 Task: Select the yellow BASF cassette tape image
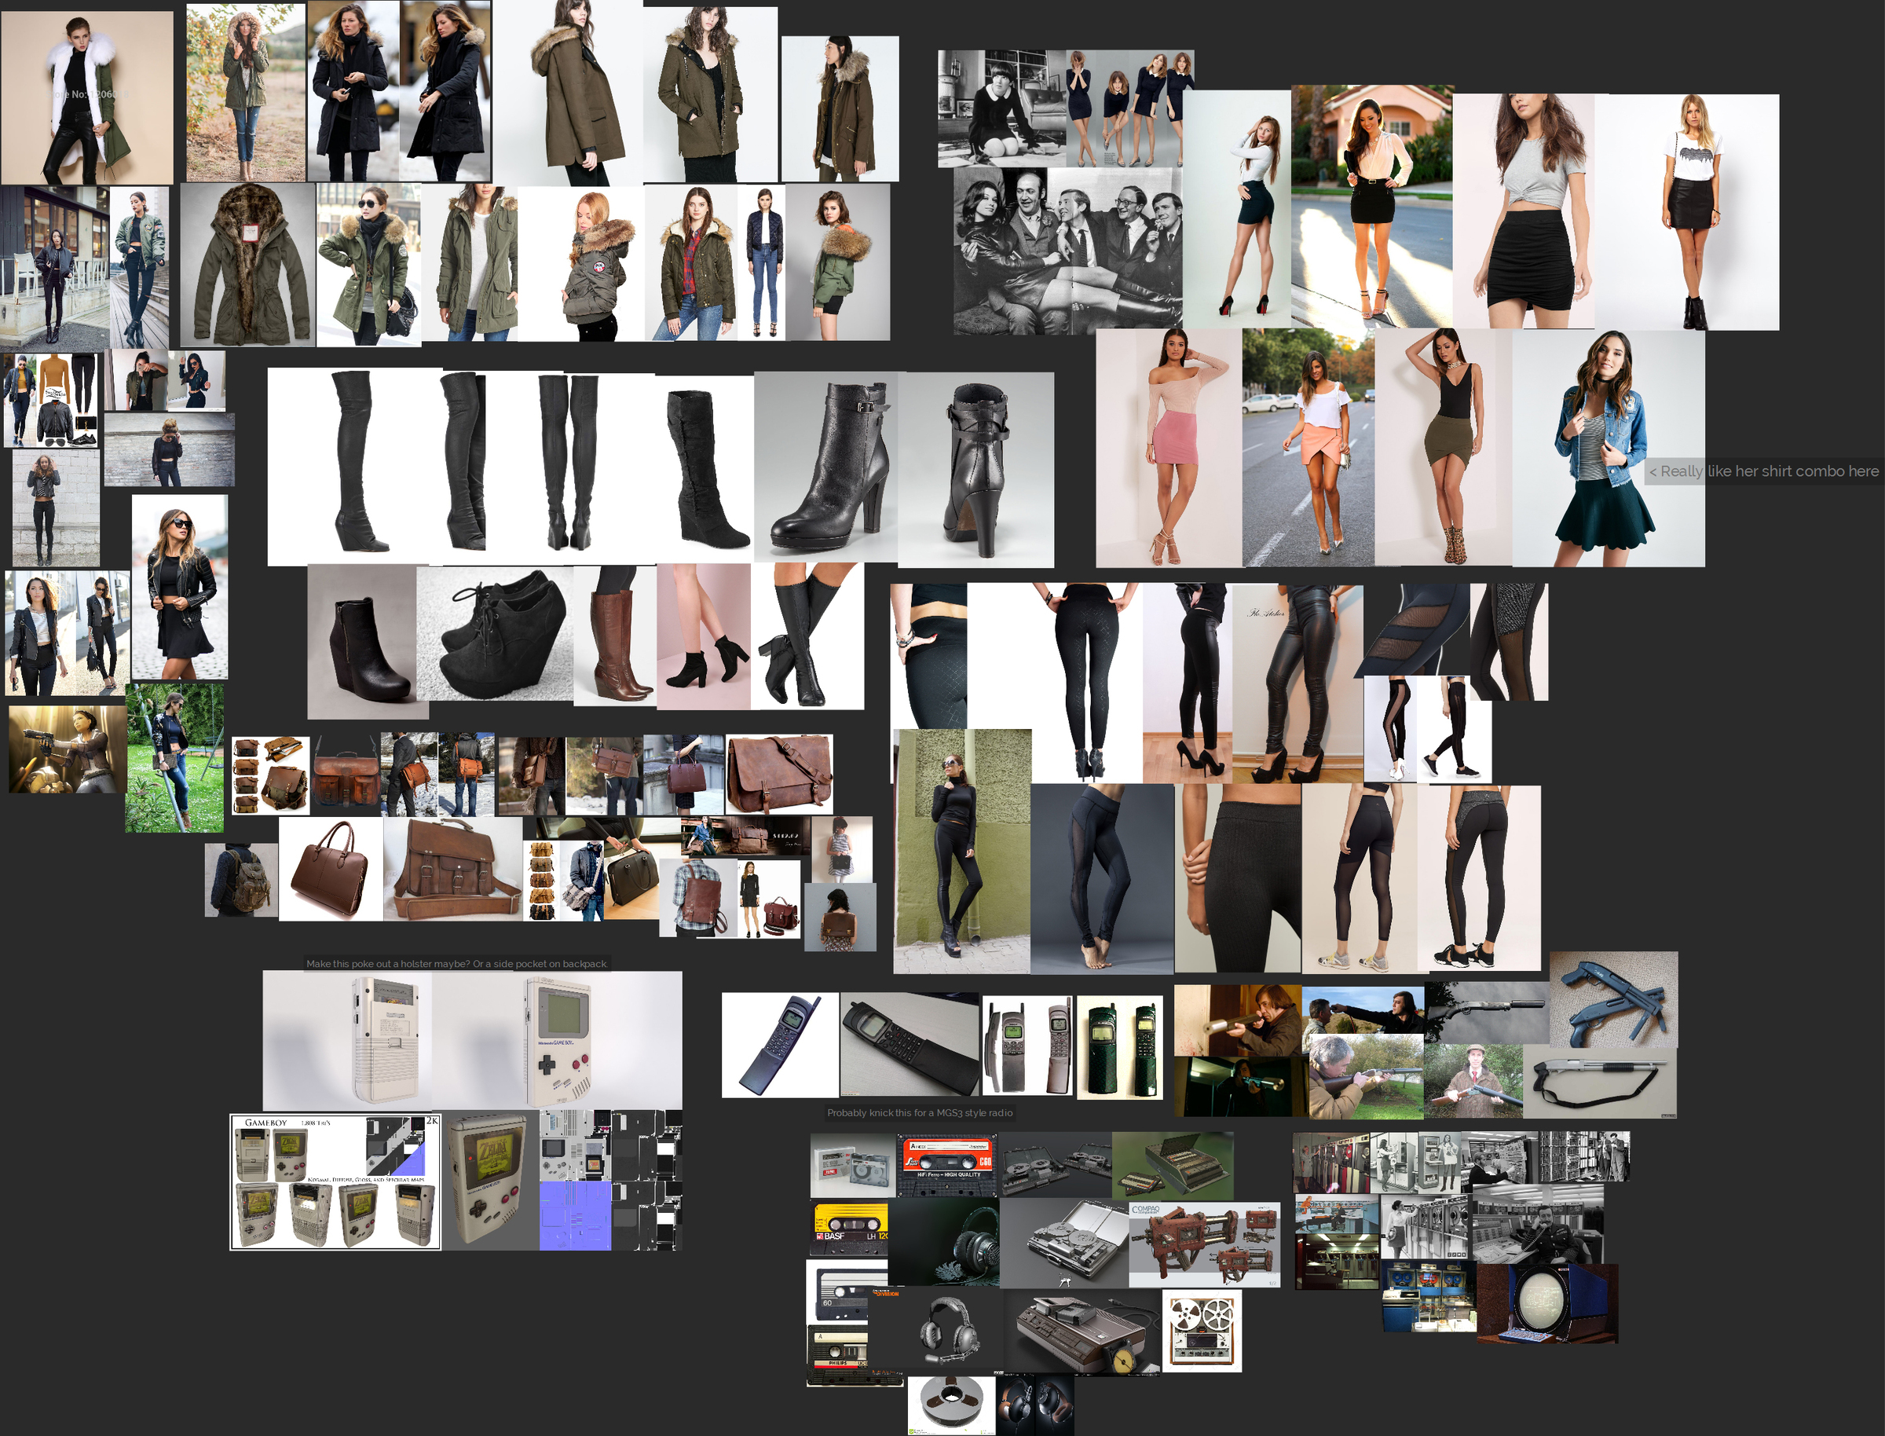[849, 1229]
